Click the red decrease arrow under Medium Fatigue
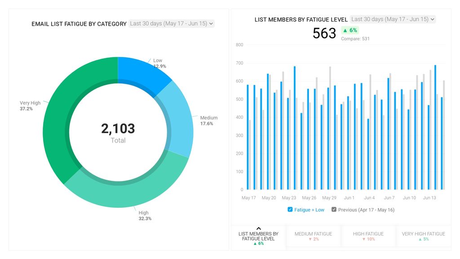The width and height of the screenshot is (460, 259). point(310,239)
